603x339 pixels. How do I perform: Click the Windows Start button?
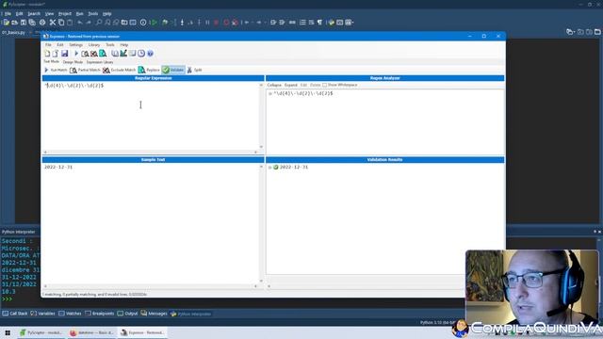coord(8,332)
